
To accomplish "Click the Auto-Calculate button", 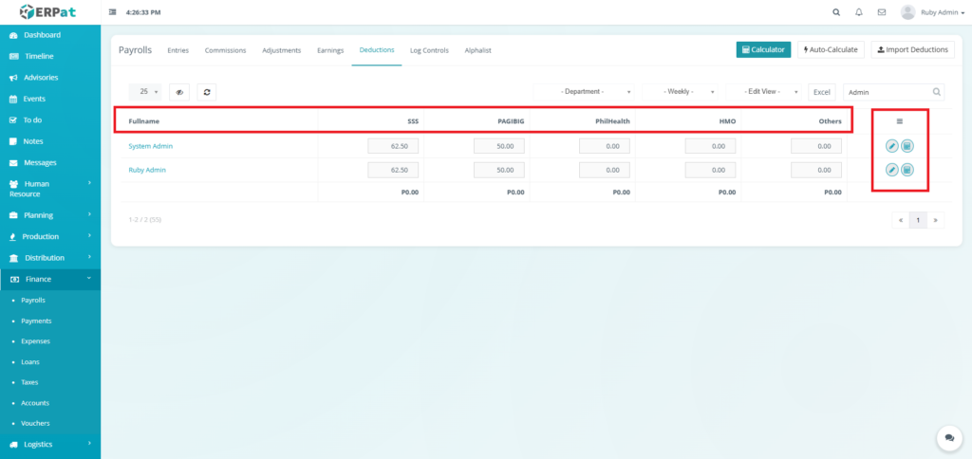I will point(831,49).
